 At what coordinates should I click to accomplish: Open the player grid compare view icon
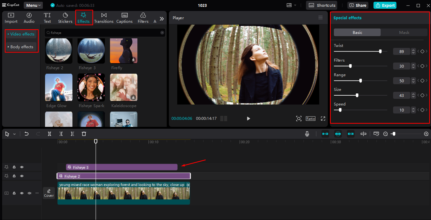point(224,119)
